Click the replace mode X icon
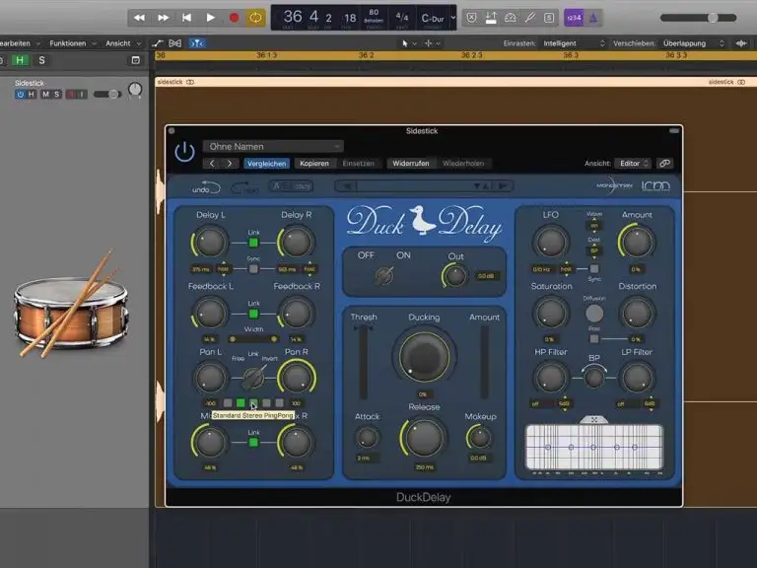Screen dimensions: 757x568 (472, 18)
